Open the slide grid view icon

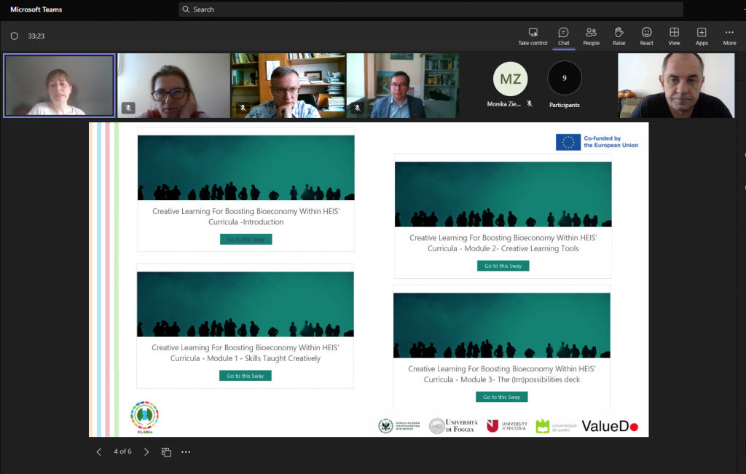coord(166,452)
